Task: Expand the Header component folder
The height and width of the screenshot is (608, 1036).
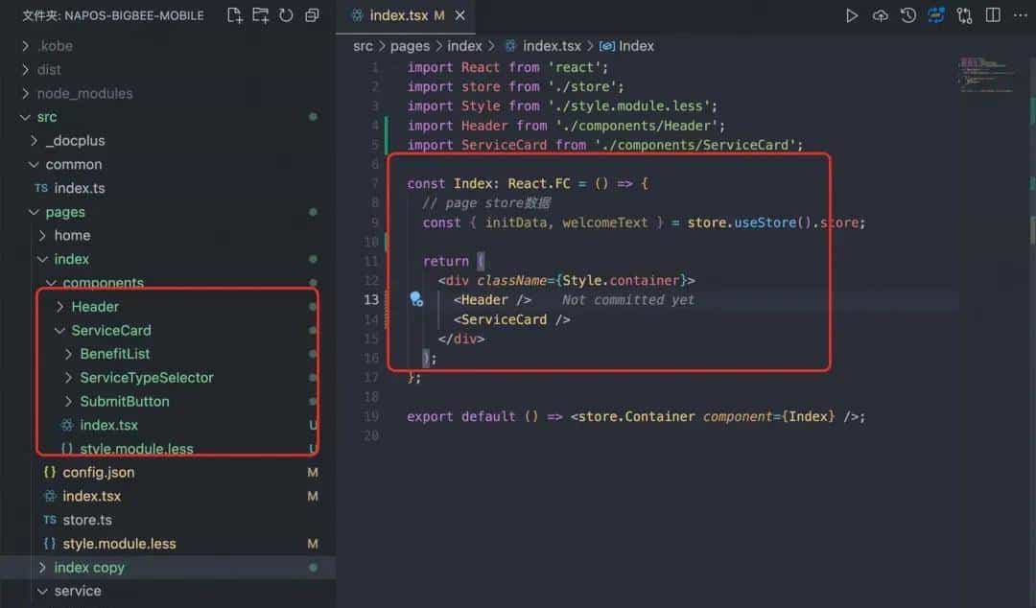Action: click(x=94, y=307)
